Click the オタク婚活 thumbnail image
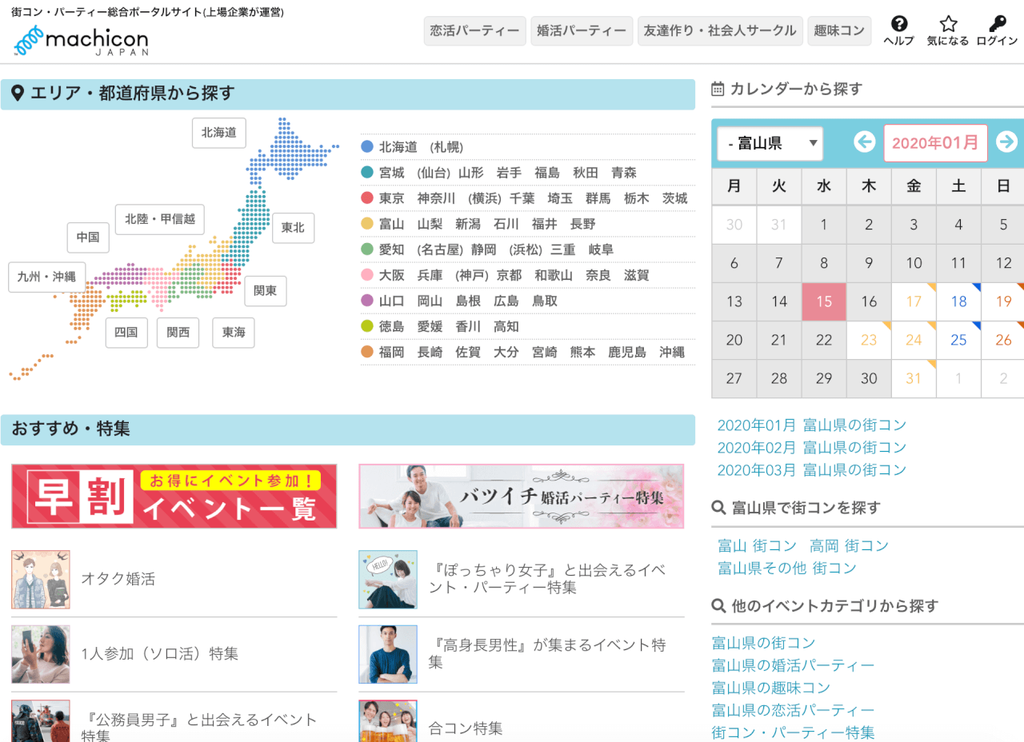This screenshot has height=742, width=1024. tap(41, 580)
